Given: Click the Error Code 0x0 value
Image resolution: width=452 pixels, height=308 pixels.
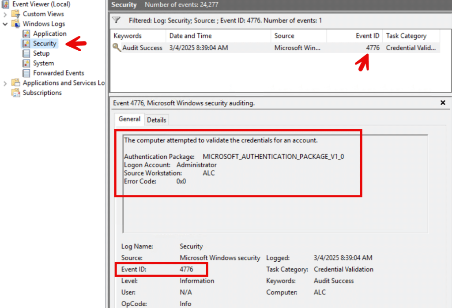Looking at the screenshot, I should click(x=181, y=181).
